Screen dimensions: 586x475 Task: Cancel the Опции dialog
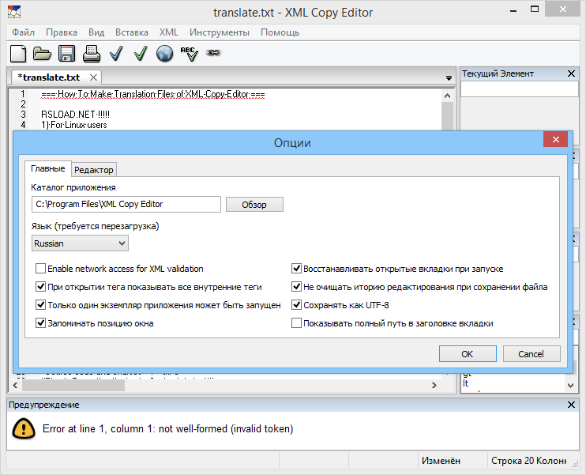pos(532,354)
